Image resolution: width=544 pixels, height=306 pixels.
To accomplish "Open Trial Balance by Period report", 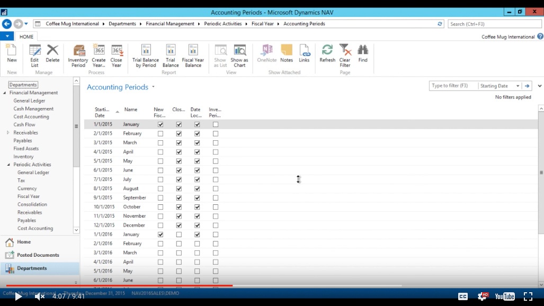I will (146, 56).
